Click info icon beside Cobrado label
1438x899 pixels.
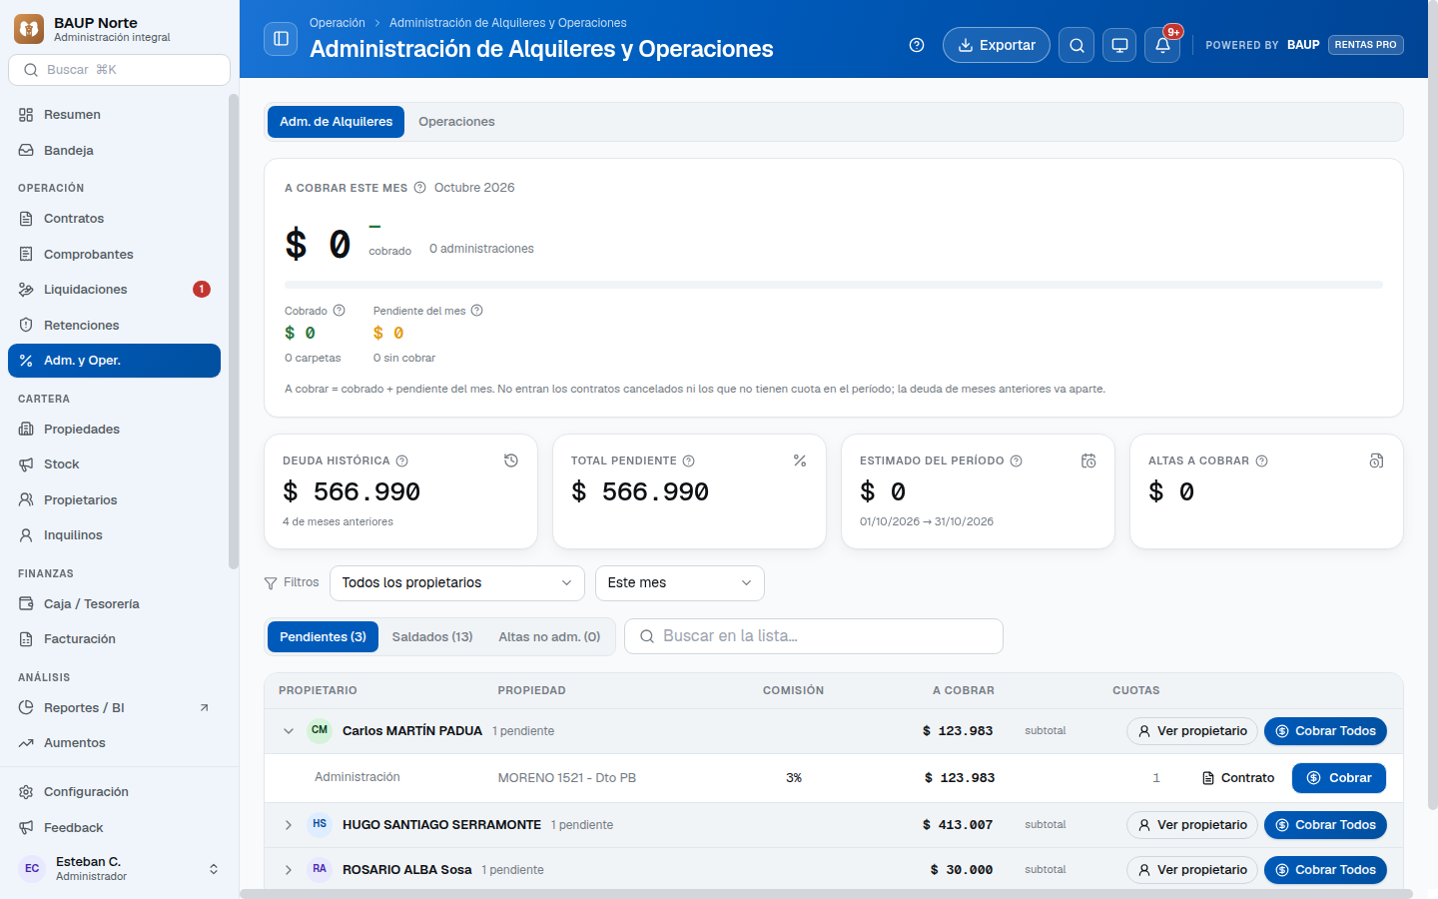(340, 311)
